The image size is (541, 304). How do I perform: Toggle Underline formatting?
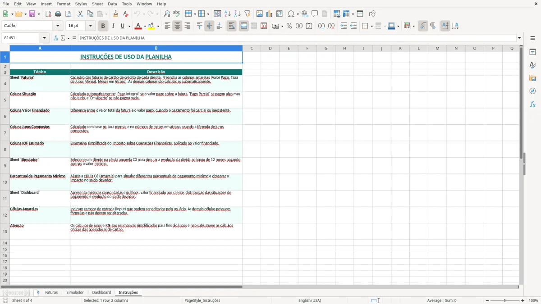click(x=122, y=26)
